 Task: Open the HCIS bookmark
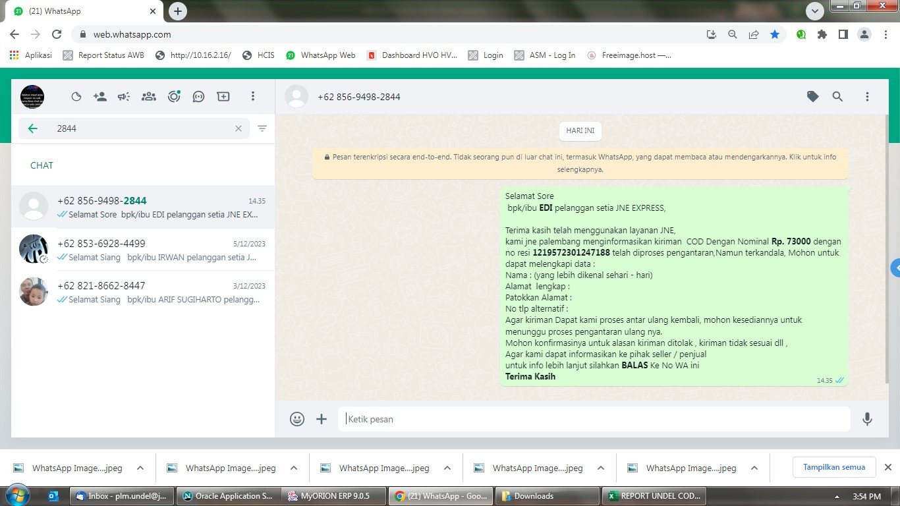pos(258,55)
